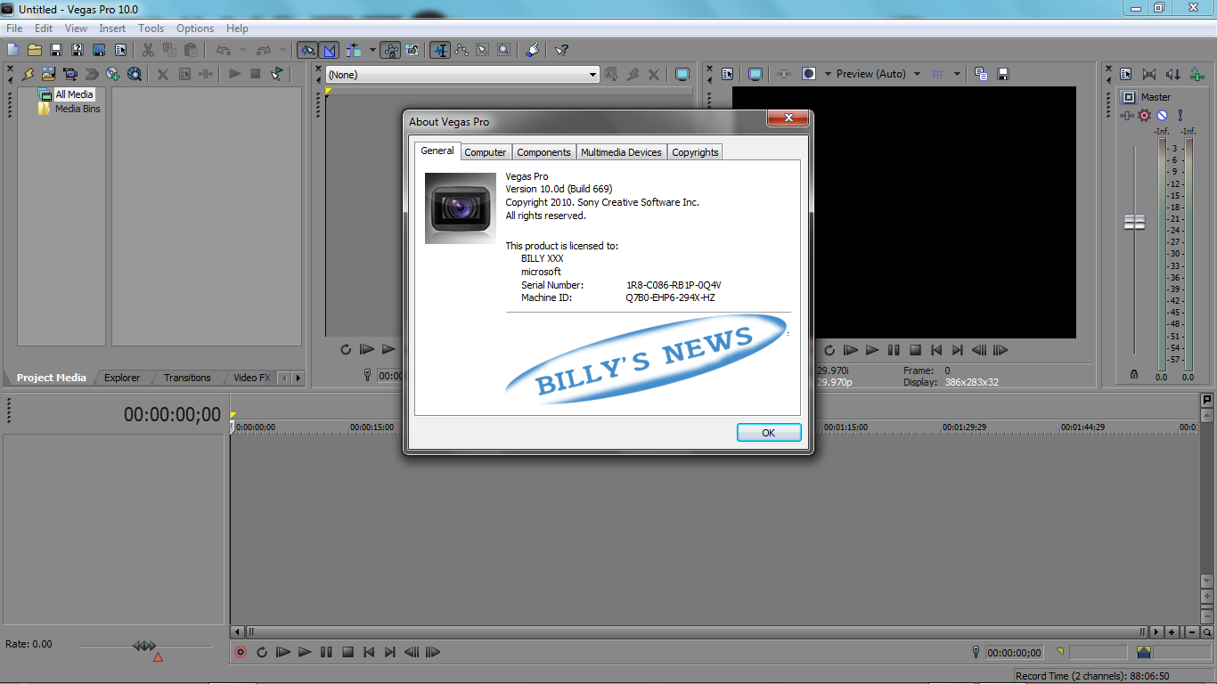Click the Dim Output icon in Master panel
This screenshot has width=1217, height=684.
1173,74
